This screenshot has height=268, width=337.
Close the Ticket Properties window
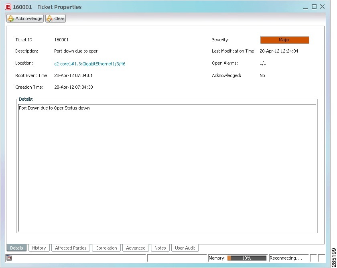[x=323, y=7]
